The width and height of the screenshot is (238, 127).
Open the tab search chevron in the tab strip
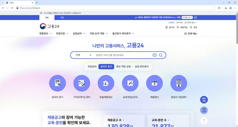tap(2, 3)
